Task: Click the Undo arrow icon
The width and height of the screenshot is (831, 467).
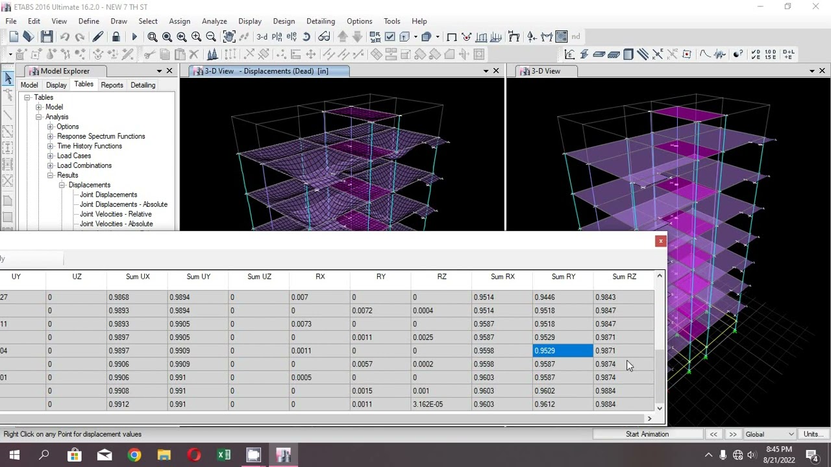Action: point(65,37)
